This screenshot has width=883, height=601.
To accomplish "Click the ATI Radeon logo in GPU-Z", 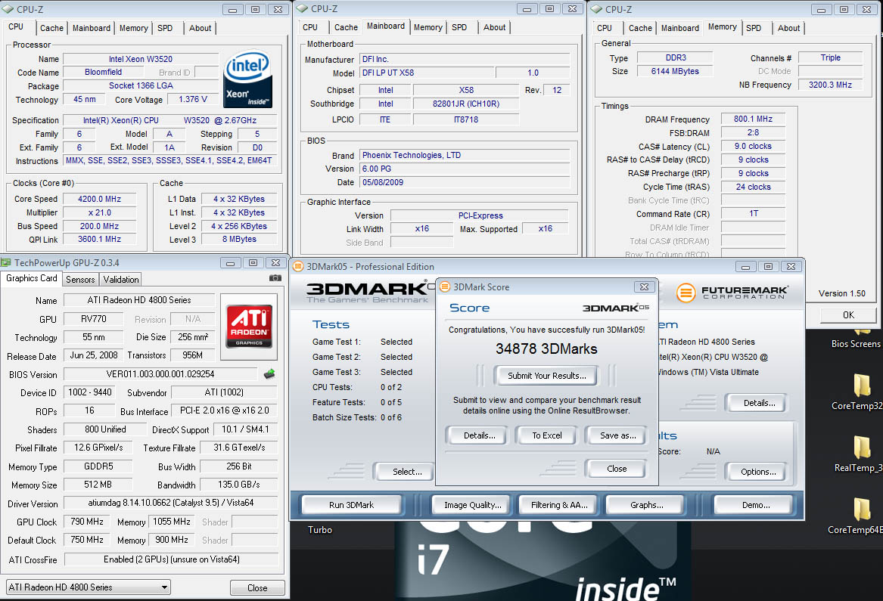I will 249,327.
